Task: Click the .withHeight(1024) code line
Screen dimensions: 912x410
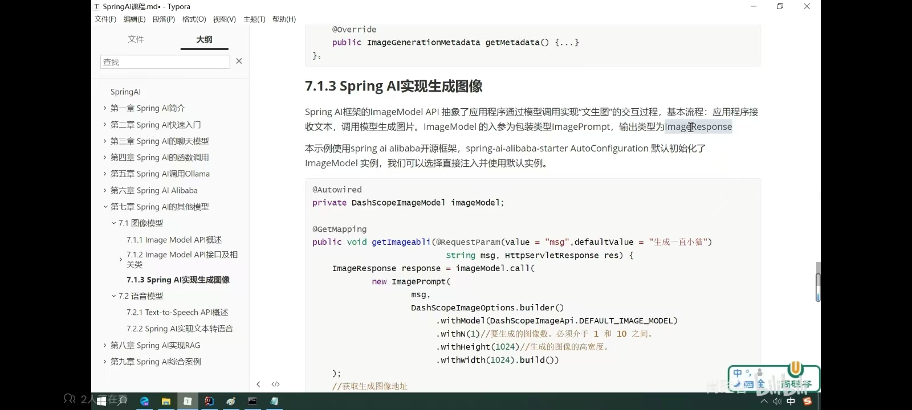Action: [523, 347]
